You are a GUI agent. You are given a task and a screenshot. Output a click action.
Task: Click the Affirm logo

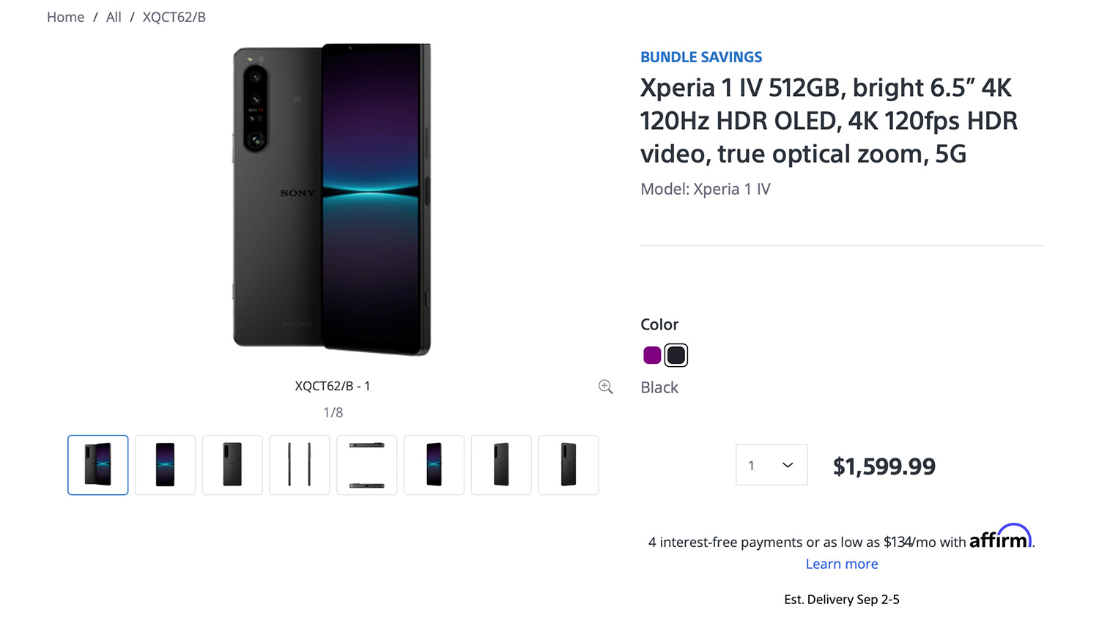click(1000, 537)
